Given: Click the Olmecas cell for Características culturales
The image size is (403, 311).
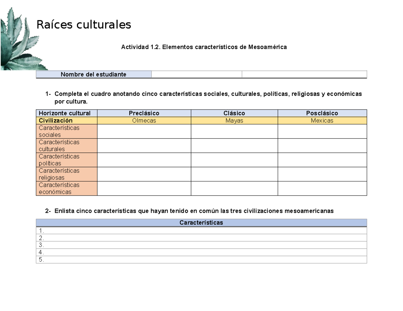Looking at the screenshot, I should [x=144, y=146].
